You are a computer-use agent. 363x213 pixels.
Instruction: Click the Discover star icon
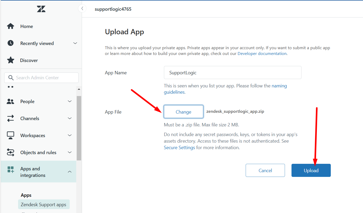click(10, 60)
